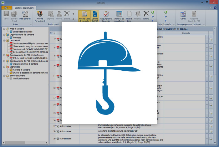Click Elimina in the lists group
Image resolution: width=219 pixels, height=147 pixels.
click(146, 16)
